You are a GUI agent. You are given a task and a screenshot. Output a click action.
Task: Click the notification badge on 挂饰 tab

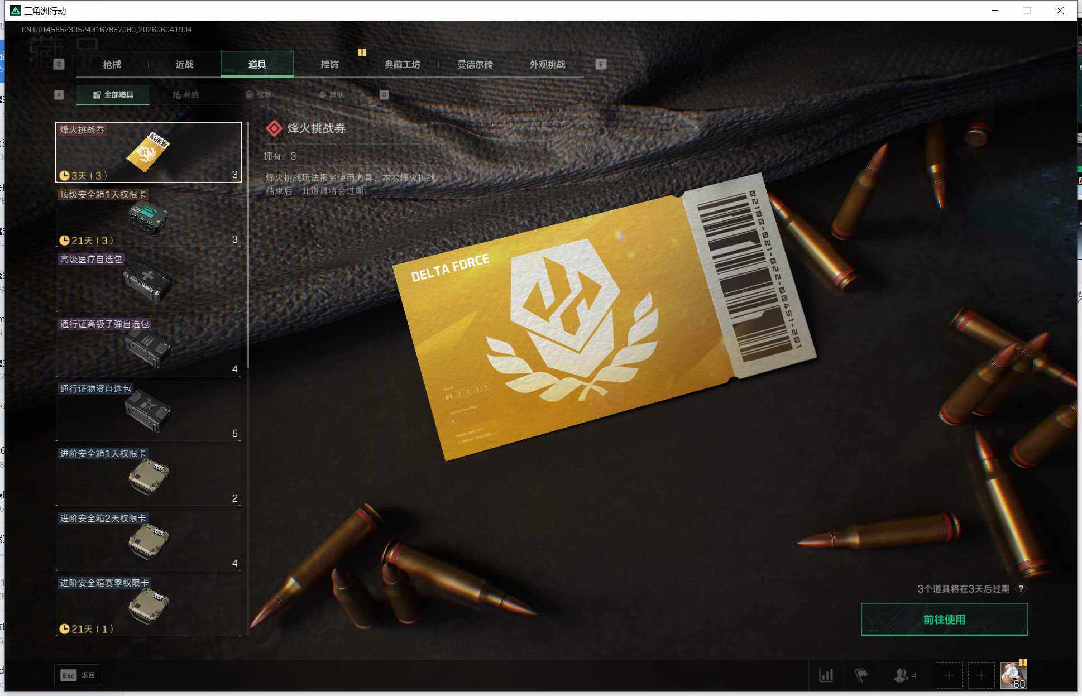362,52
